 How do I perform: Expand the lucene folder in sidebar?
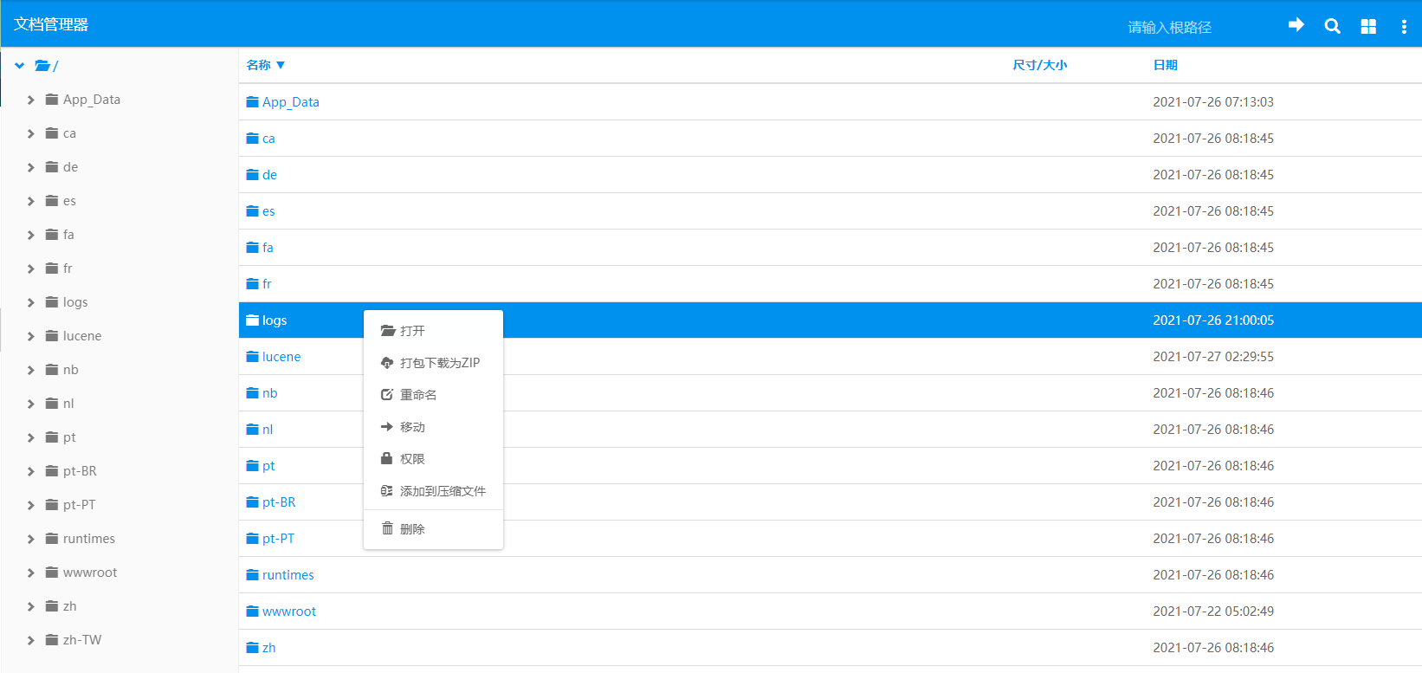tap(30, 336)
